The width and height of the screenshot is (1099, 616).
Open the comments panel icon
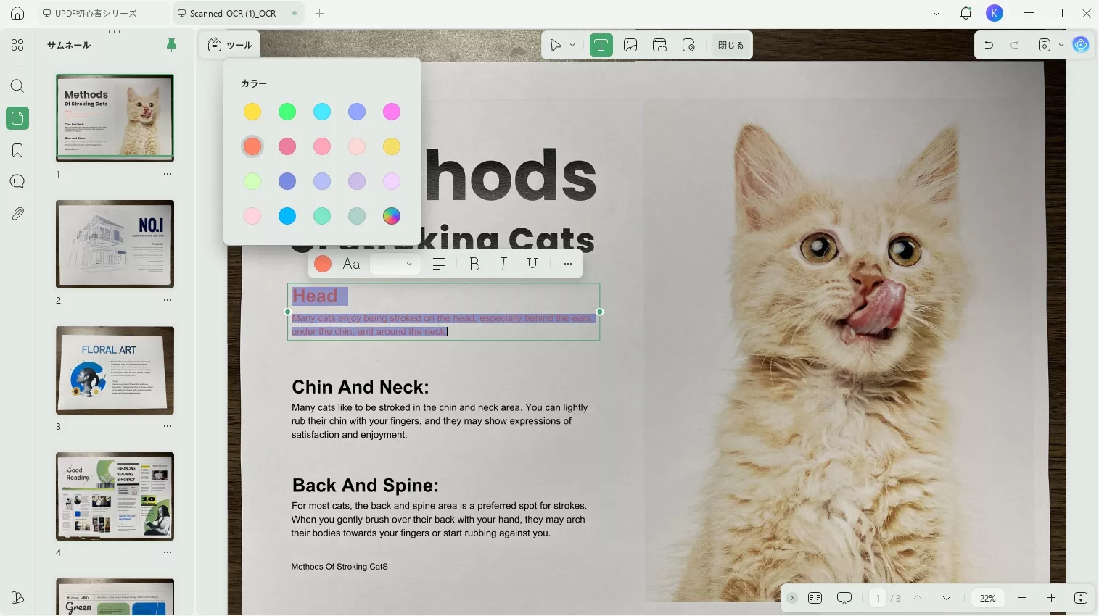(17, 181)
